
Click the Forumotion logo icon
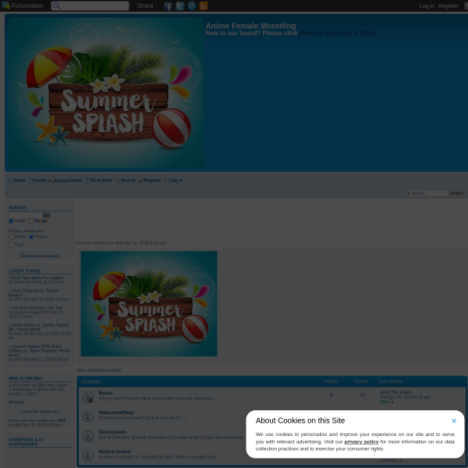[5, 5]
